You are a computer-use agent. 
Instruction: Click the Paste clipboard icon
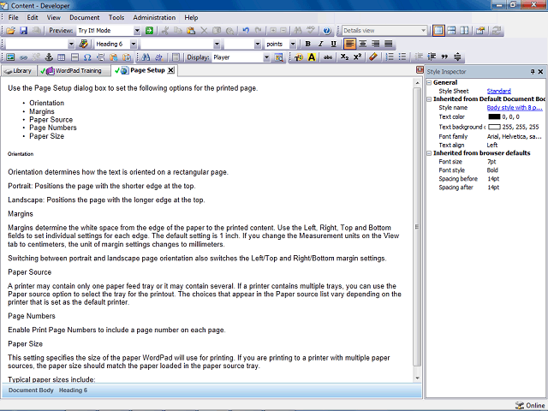pyautogui.click(x=191, y=31)
